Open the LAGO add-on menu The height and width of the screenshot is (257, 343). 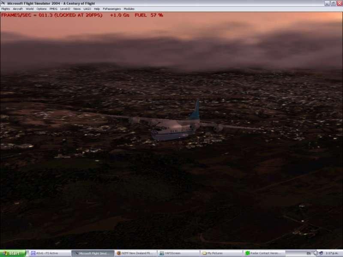click(x=87, y=9)
